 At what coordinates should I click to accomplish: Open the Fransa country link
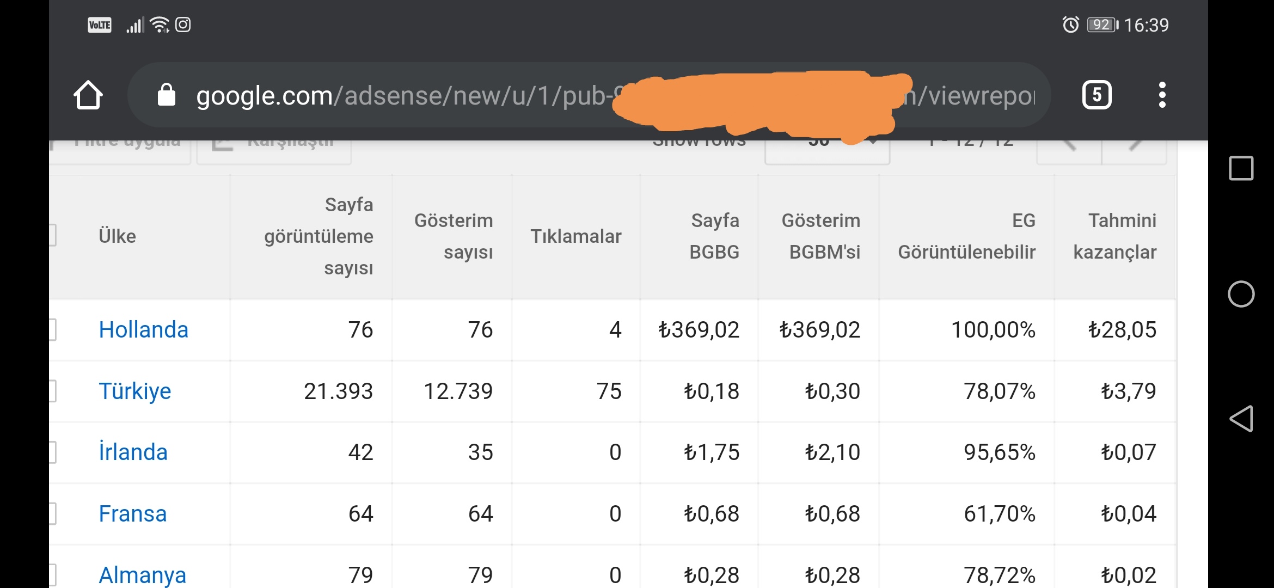133,513
